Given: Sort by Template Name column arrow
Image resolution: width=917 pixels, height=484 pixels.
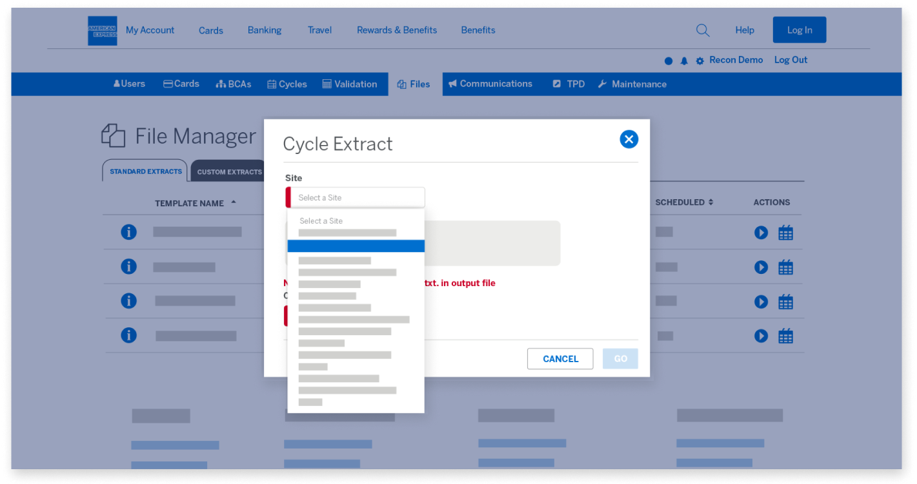Looking at the screenshot, I should [234, 202].
